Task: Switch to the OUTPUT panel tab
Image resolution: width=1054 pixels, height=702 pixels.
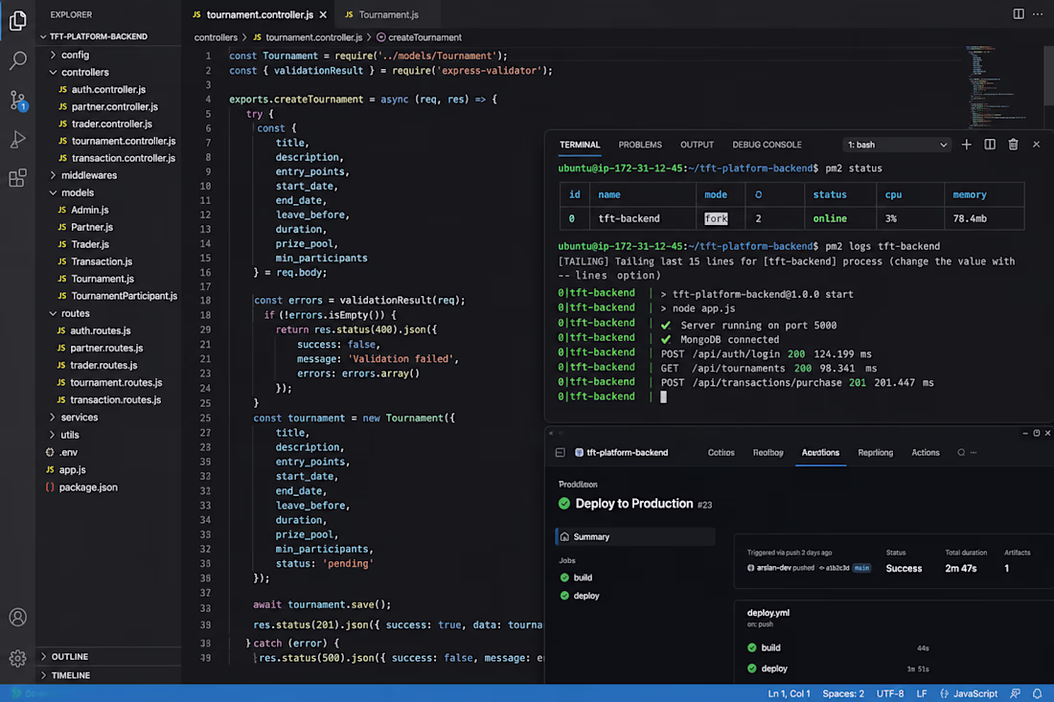Action: 697,145
